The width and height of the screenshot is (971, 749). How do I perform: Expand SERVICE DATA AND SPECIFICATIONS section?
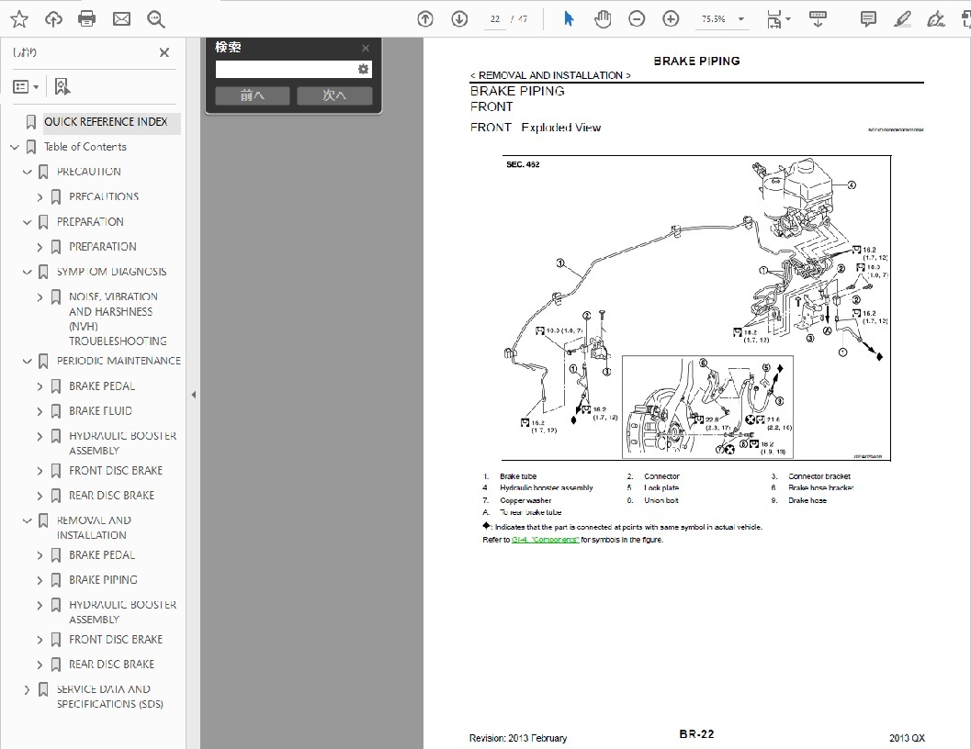pos(28,689)
